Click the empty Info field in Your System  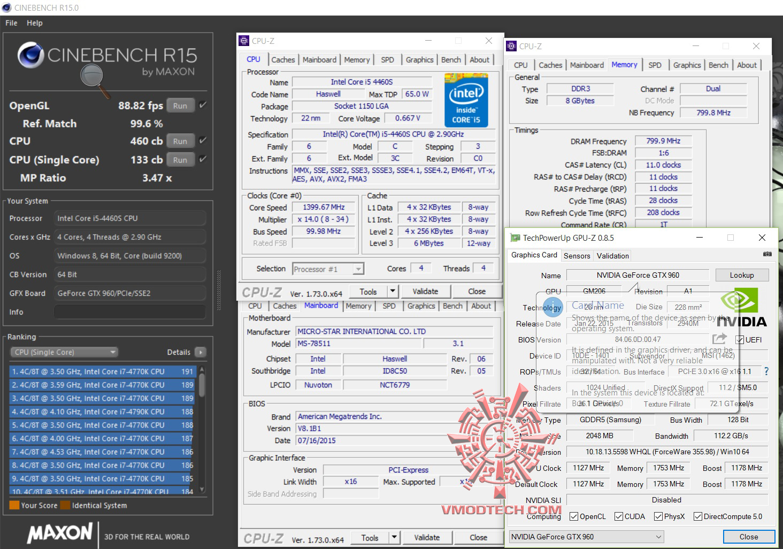tap(130, 312)
